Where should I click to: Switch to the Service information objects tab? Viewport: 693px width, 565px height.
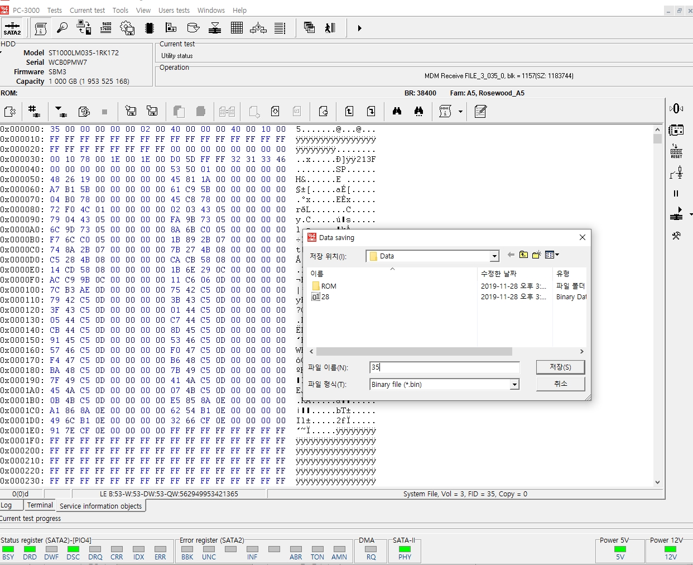coord(100,506)
